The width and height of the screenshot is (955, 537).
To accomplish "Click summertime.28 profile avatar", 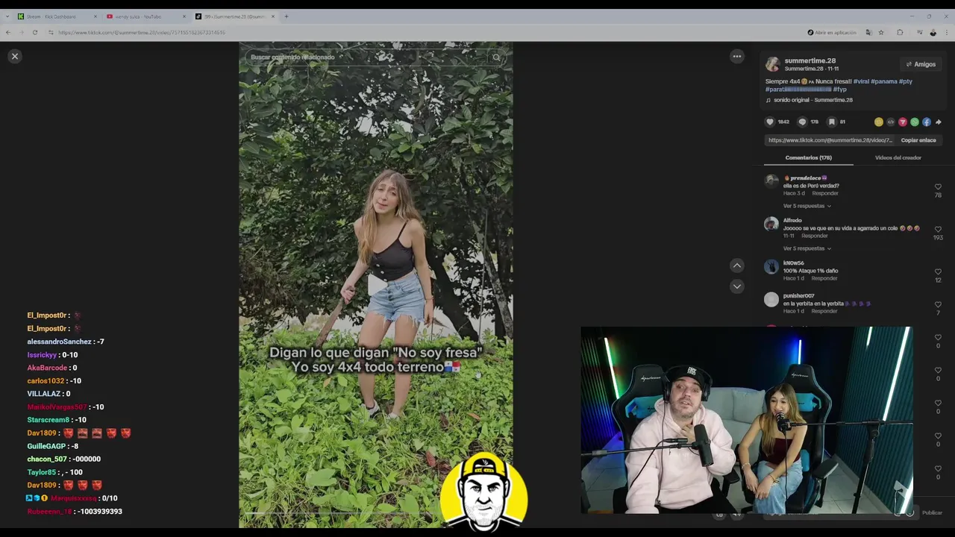I will pyautogui.click(x=772, y=64).
